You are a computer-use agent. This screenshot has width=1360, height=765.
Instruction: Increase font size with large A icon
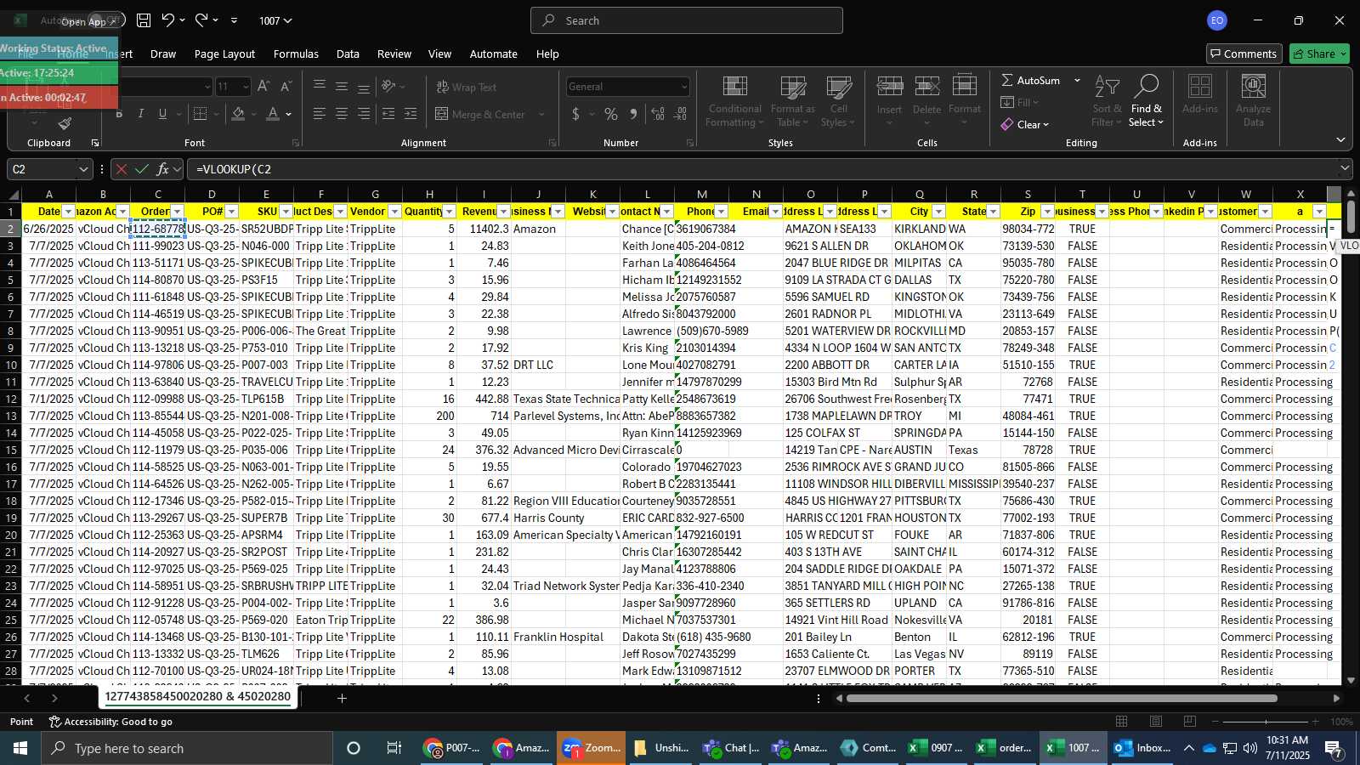(x=263, y=87)
